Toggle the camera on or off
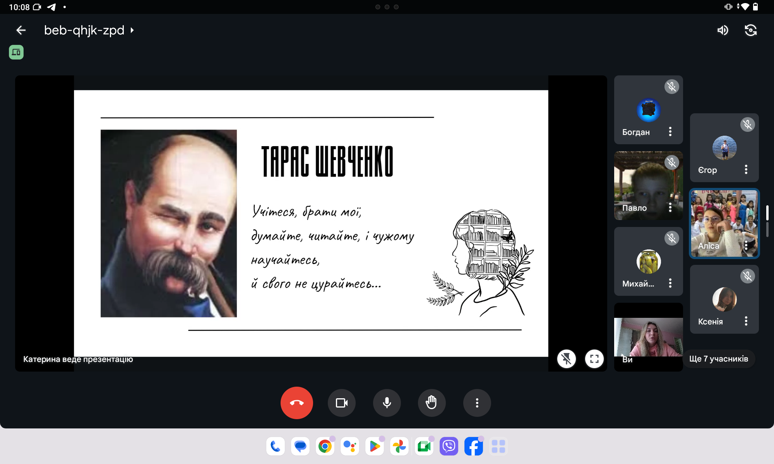The width and height of the screenshot is (774, 464). [341, 403]
